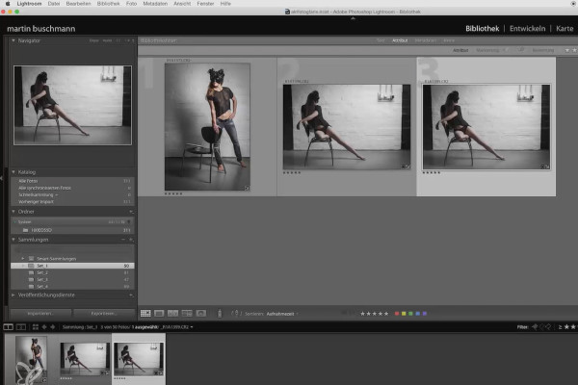
Task: Click the Apple menu icon
Action: (8, 4)
